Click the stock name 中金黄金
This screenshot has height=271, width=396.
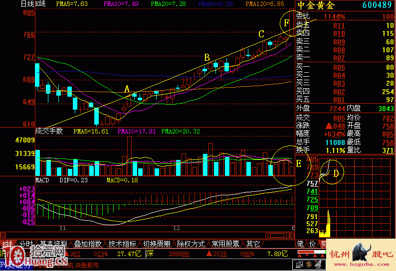pyautogui.click(x=316, y=5)
